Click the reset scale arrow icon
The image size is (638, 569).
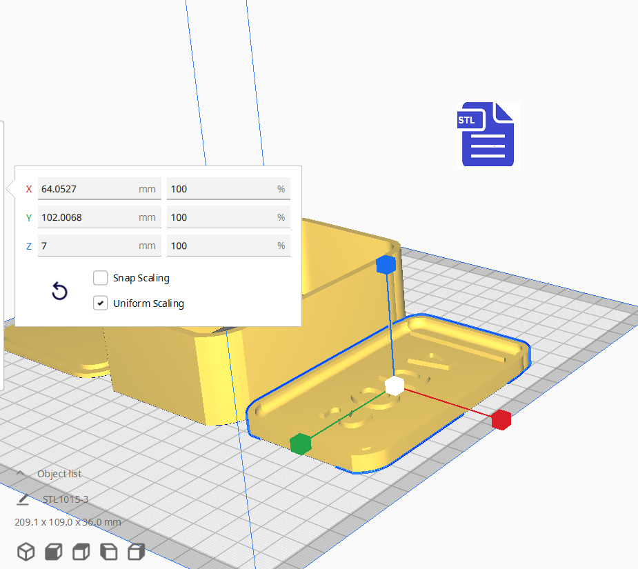pos(60,291)
